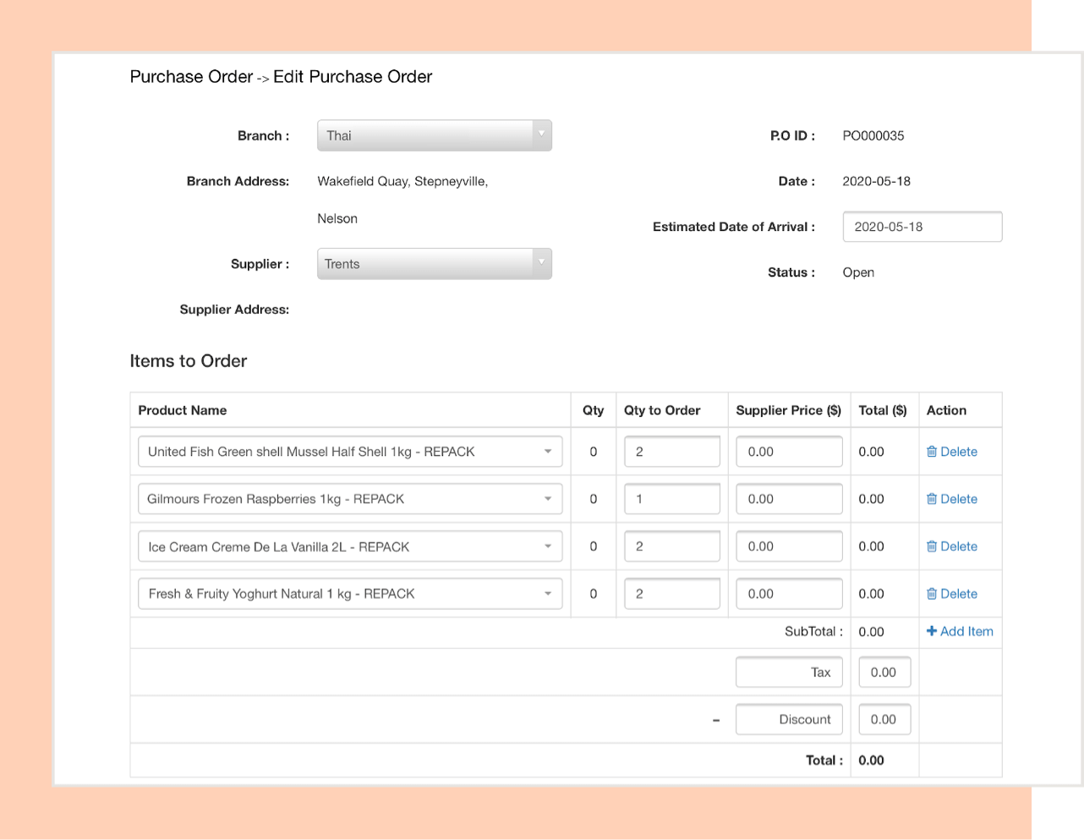Click Qty to Order field for Fresh & Fruity Yoghurt
The image size is (1084, 840).
coord(672,594)
